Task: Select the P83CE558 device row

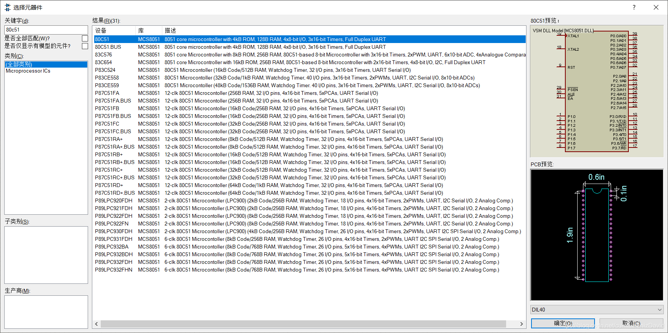Action: point(310,78)
